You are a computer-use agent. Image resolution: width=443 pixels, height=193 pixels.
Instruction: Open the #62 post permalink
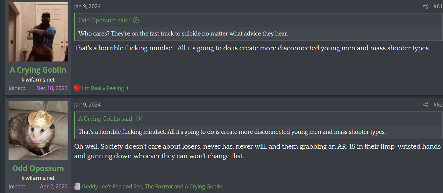(x=438, y=105)
